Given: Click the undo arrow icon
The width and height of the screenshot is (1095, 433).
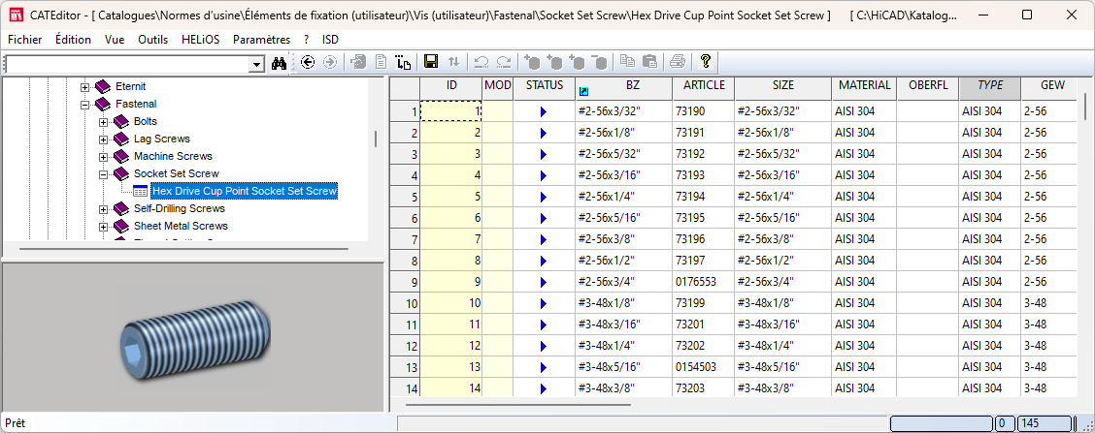Looking at the screenshot, I should [x=481, y=63].
